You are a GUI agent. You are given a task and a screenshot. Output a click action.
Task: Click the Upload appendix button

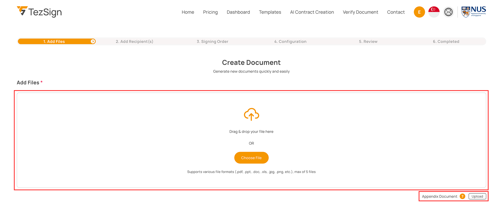pos(477,196)
